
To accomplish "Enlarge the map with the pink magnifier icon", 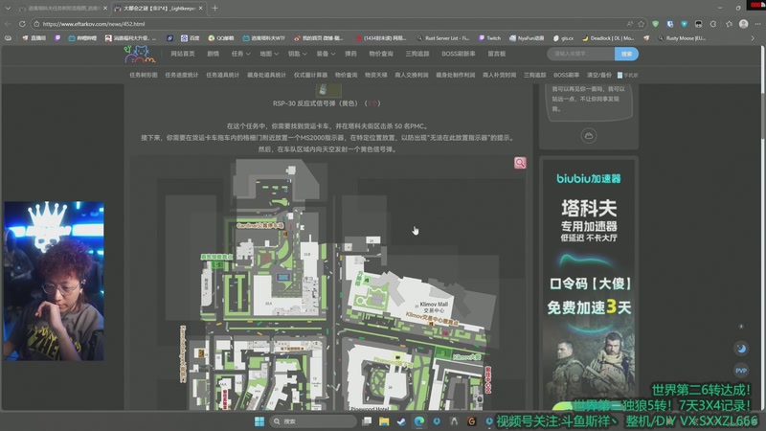I will pos(520,163).
